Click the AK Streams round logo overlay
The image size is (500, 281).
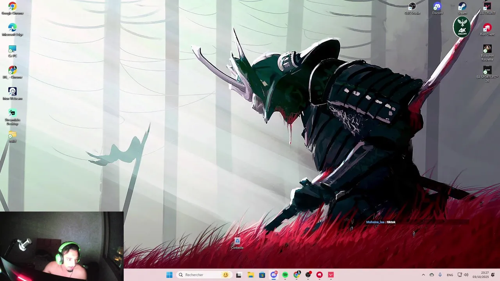462,27
